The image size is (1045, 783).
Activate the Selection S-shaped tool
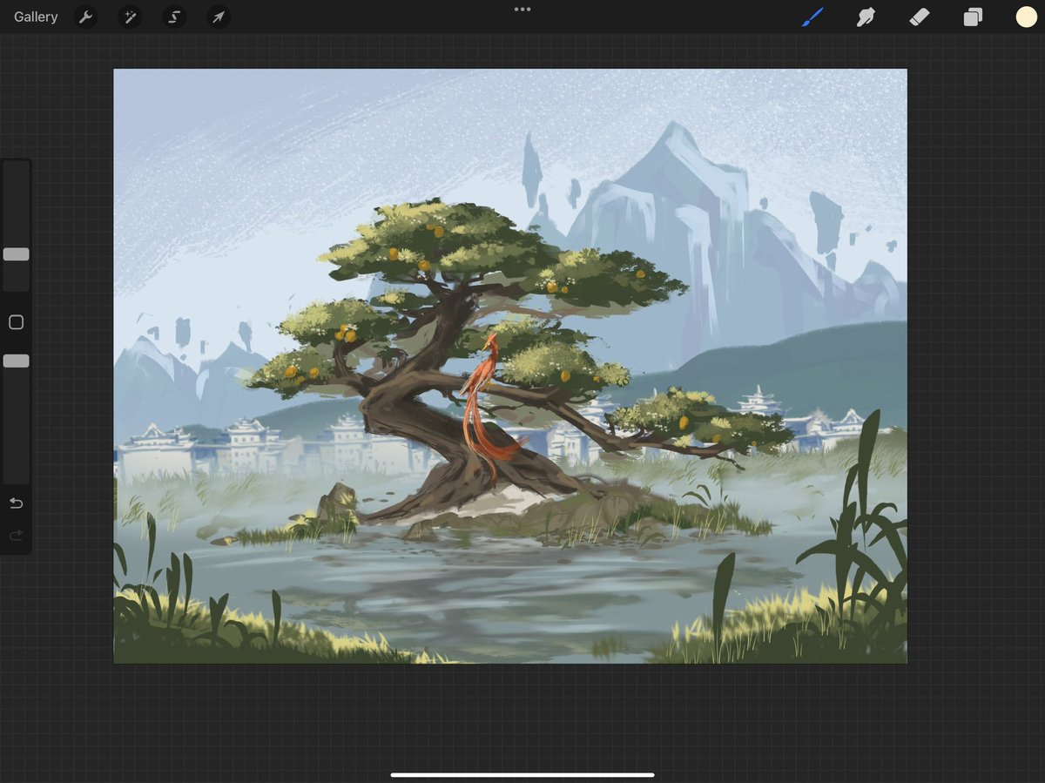[x=174, y=17]
